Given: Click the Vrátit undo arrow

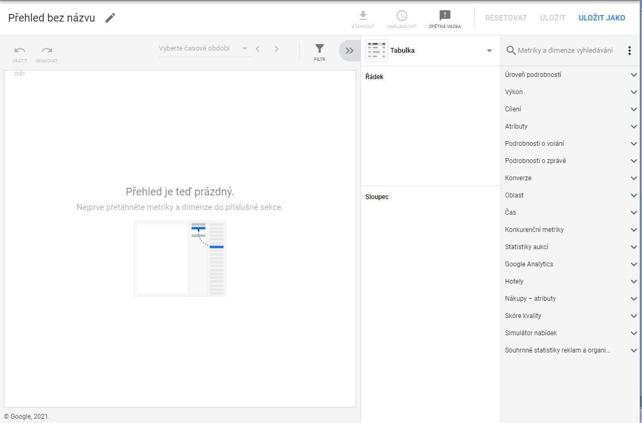Looking at the screenshot, I should coord(20,50).
